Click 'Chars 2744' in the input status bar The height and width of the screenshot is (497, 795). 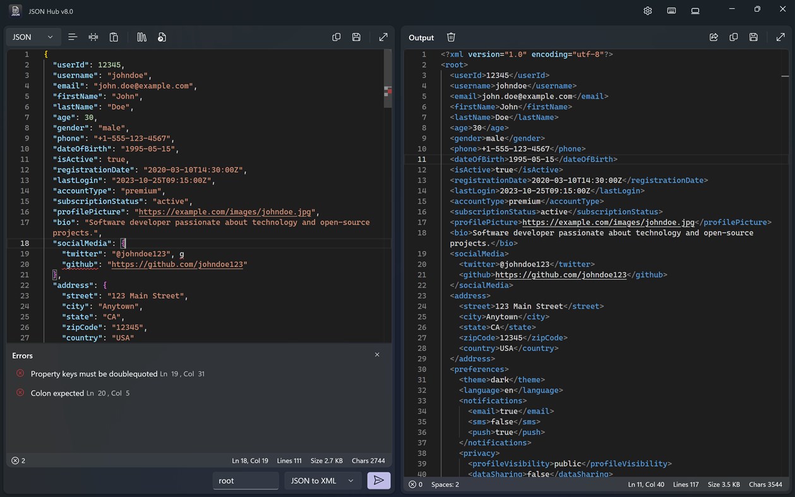(x=368, y=460)
